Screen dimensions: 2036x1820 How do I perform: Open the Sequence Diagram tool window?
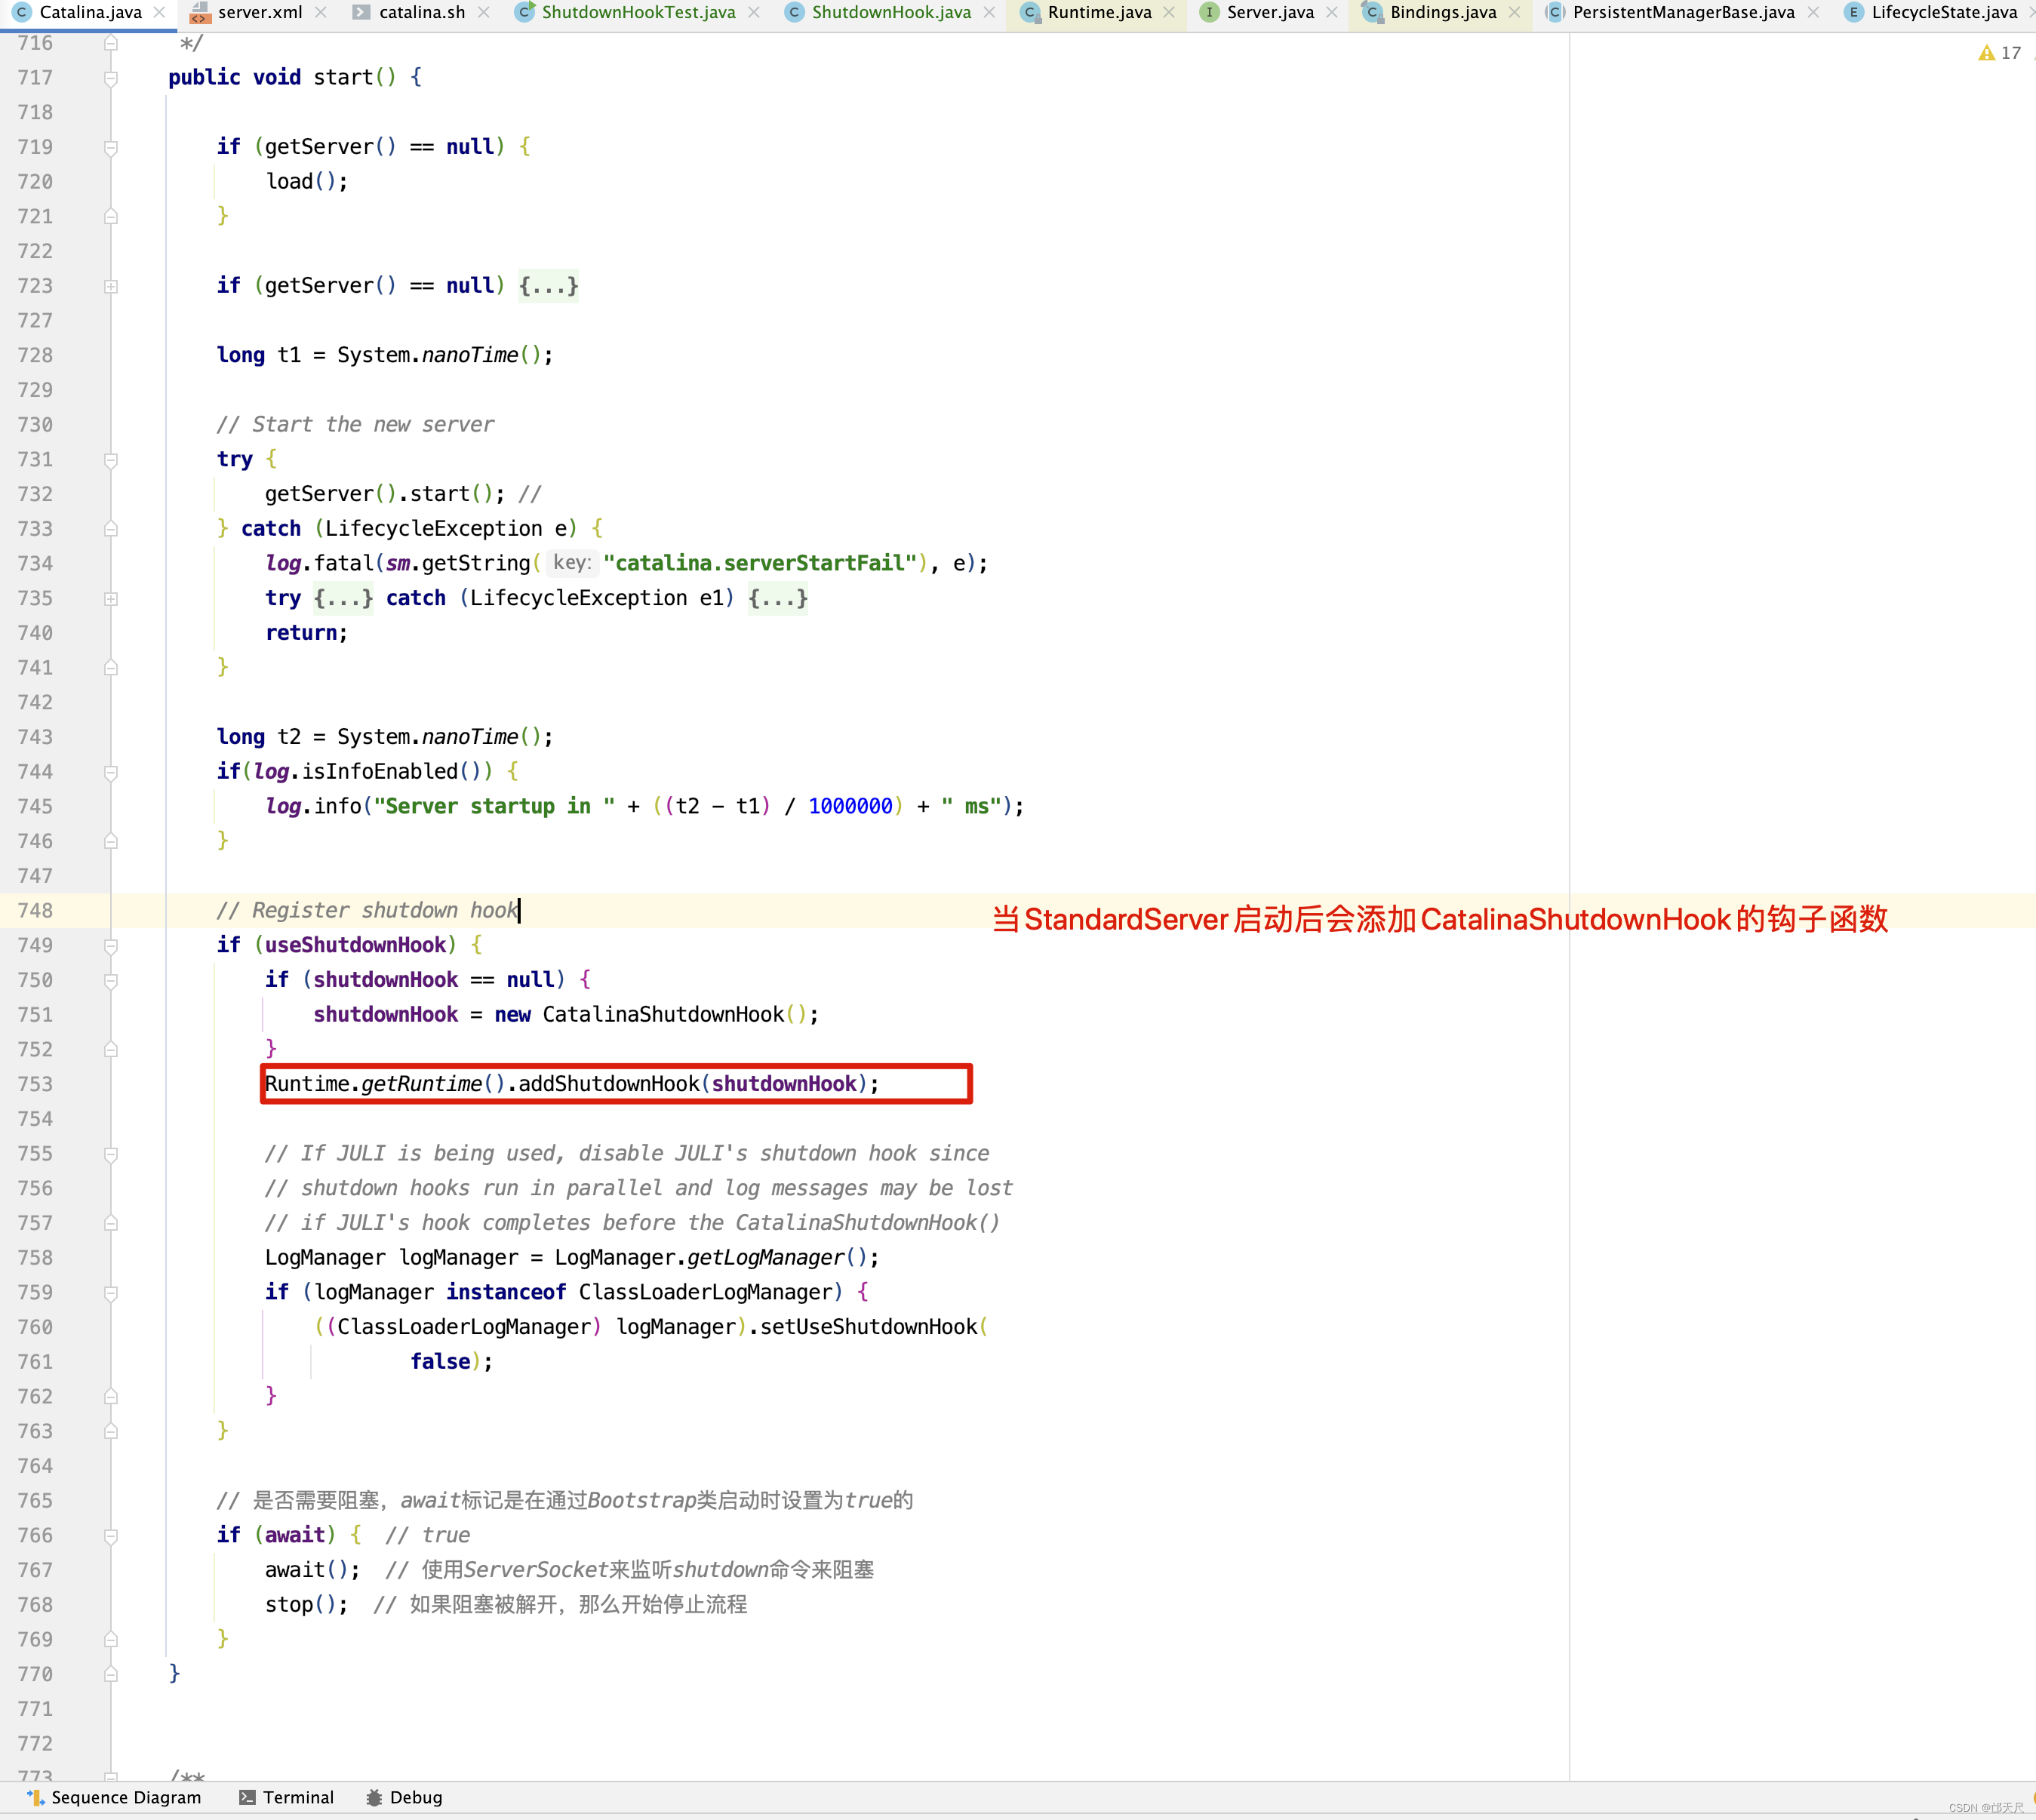pyautogui.click(x=114, y=1797)
